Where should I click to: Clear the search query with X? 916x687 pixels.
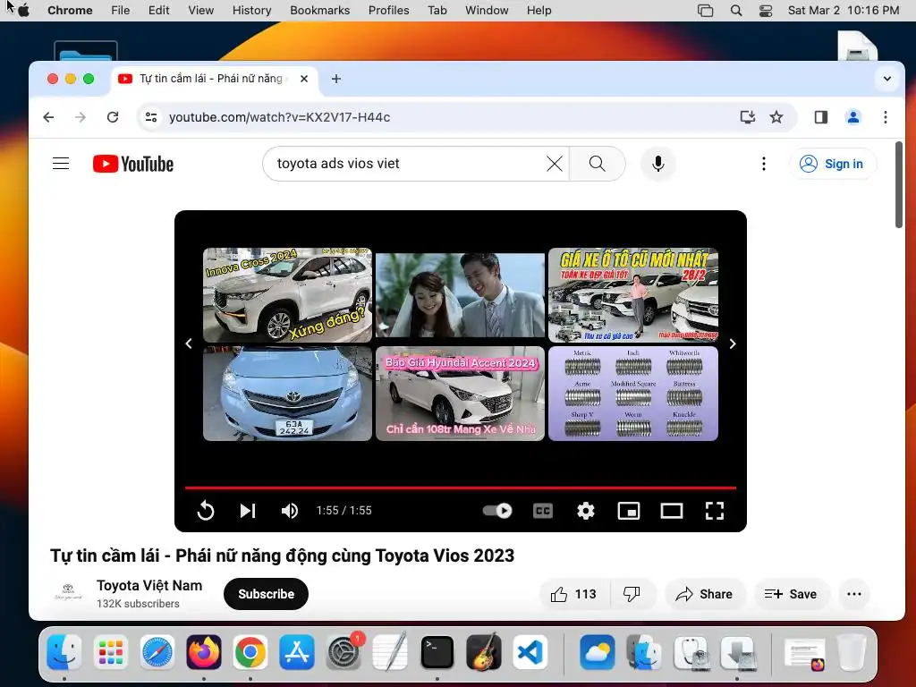[x=555, y=164]
